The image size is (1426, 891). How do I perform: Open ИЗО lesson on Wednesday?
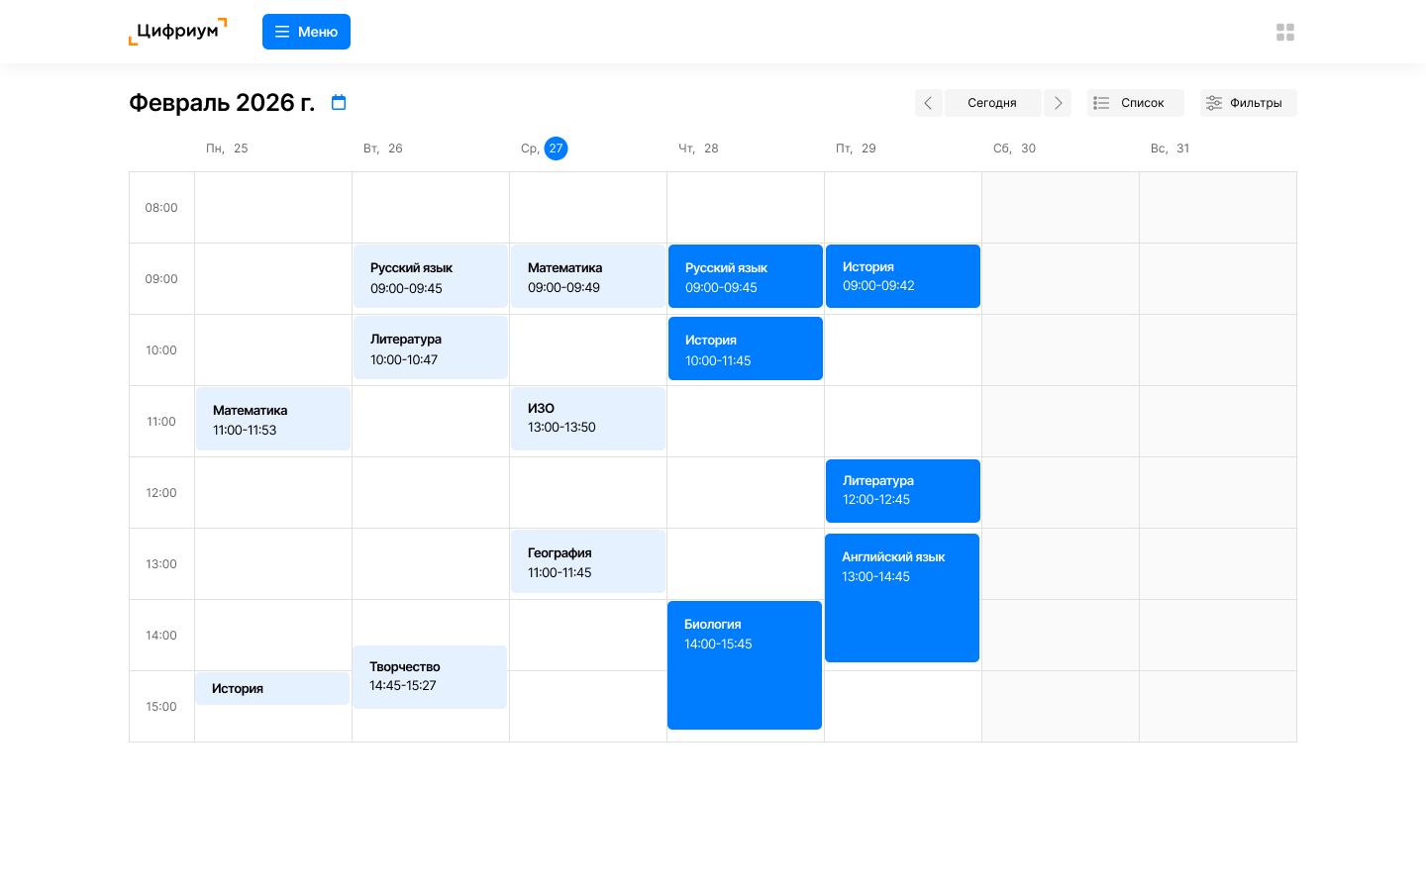(588, 418)
